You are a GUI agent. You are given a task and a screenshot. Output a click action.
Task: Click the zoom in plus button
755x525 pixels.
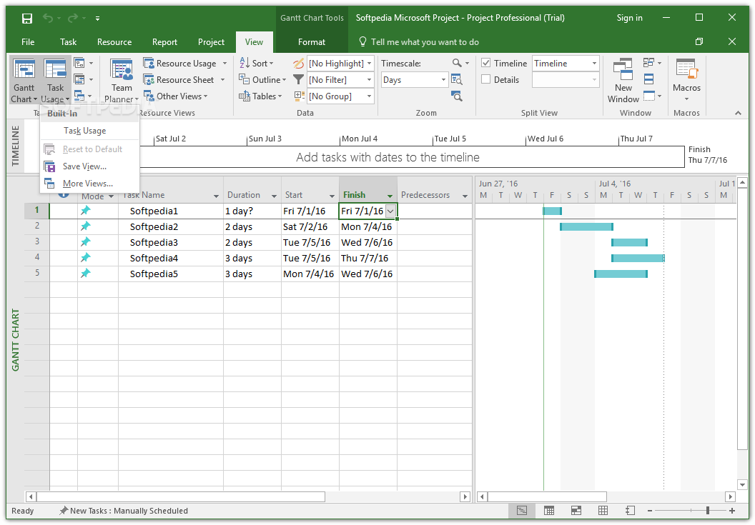[x=732, y=511]
